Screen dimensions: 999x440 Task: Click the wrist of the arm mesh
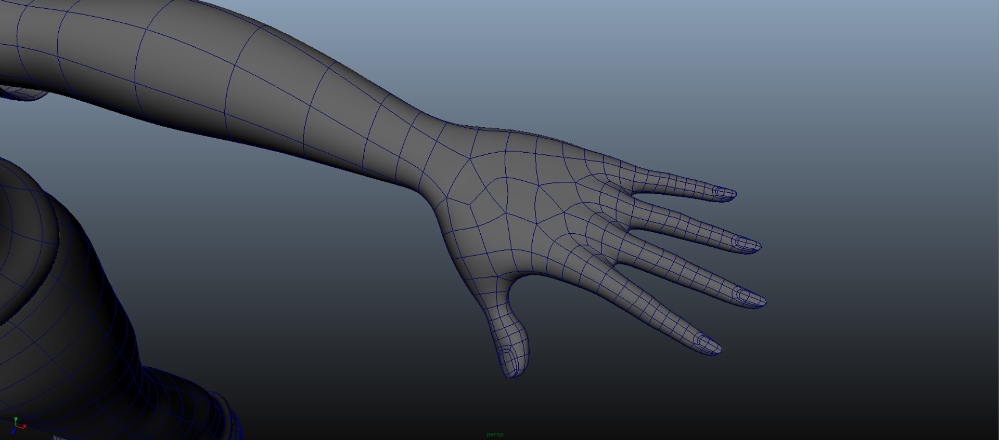point(421,151)
